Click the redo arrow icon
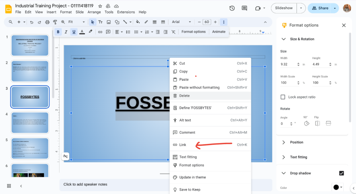The height and width of the screenshot is (194, 356). click(x=39, y=22)
